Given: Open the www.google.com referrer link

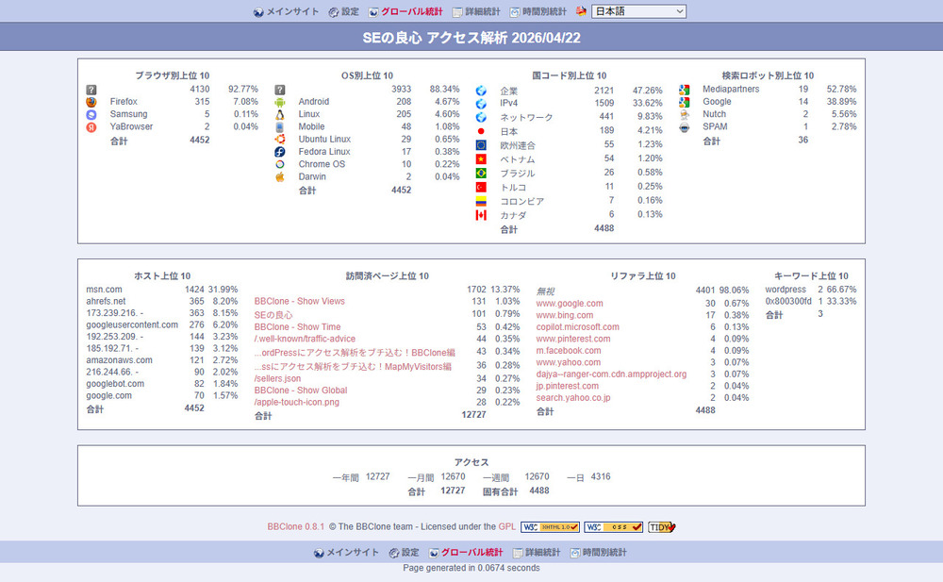Looking at the screenshot, I should (x=569, y=304).
